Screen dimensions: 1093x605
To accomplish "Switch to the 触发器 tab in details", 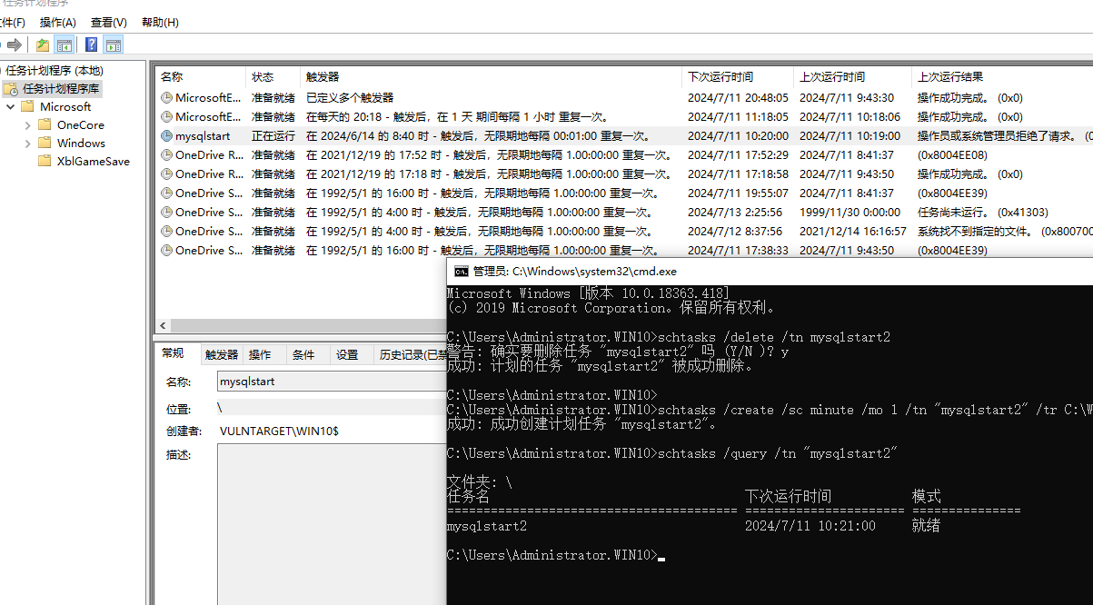I will coord(222,355).
